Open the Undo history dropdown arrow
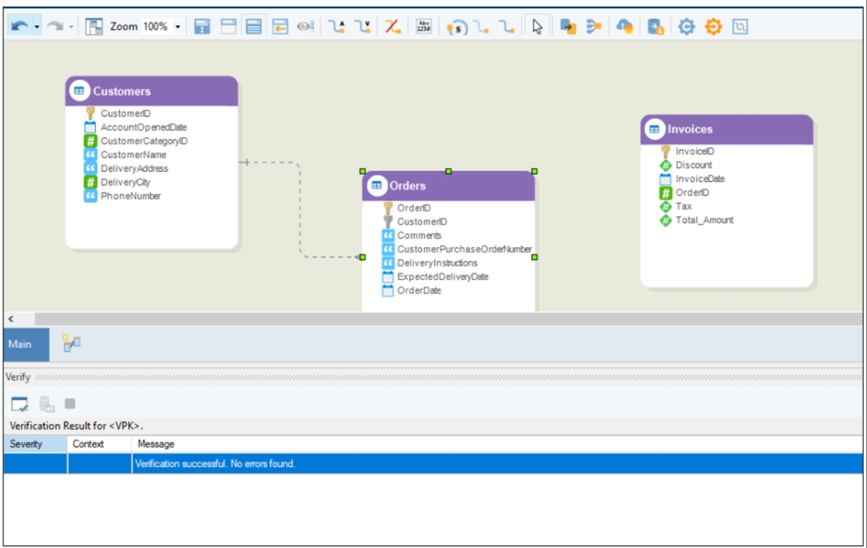 pos(36,27)
